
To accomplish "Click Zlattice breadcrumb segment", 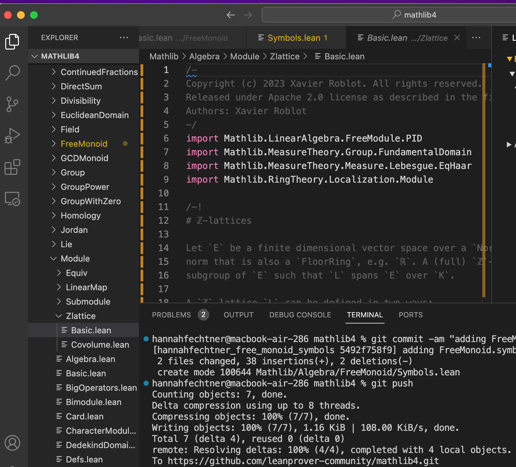I will [x=284, y=56].
